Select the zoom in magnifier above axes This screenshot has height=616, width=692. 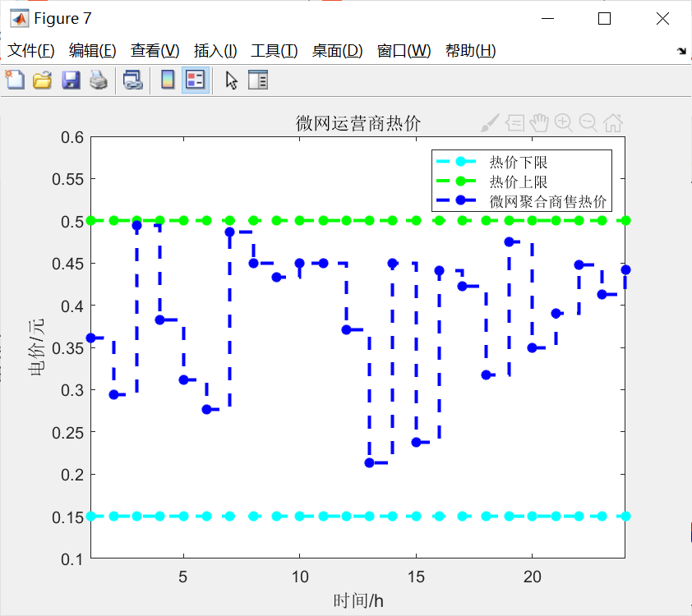tap(564, 122)
